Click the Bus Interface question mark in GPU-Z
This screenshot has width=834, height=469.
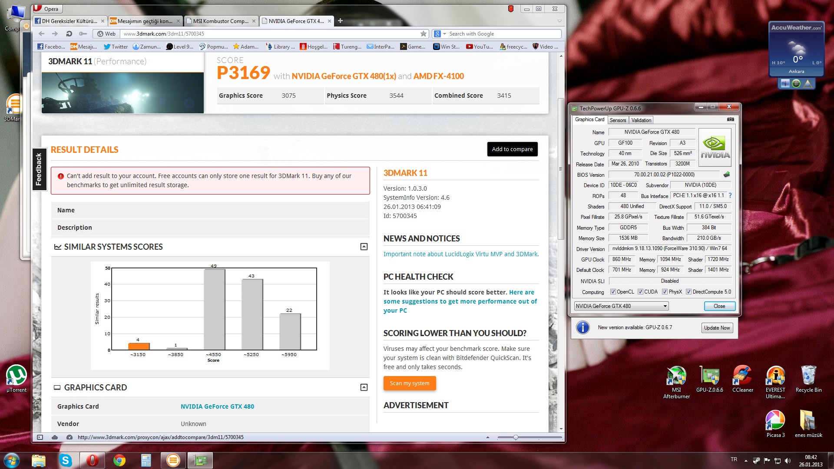(730, 195)
